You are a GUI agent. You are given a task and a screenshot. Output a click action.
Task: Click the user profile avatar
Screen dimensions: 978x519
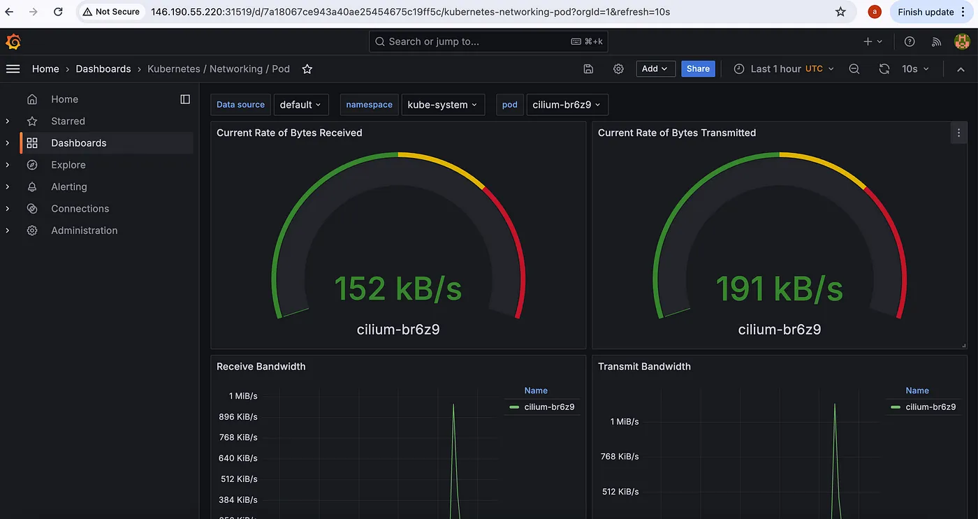(x=962, y=42)
